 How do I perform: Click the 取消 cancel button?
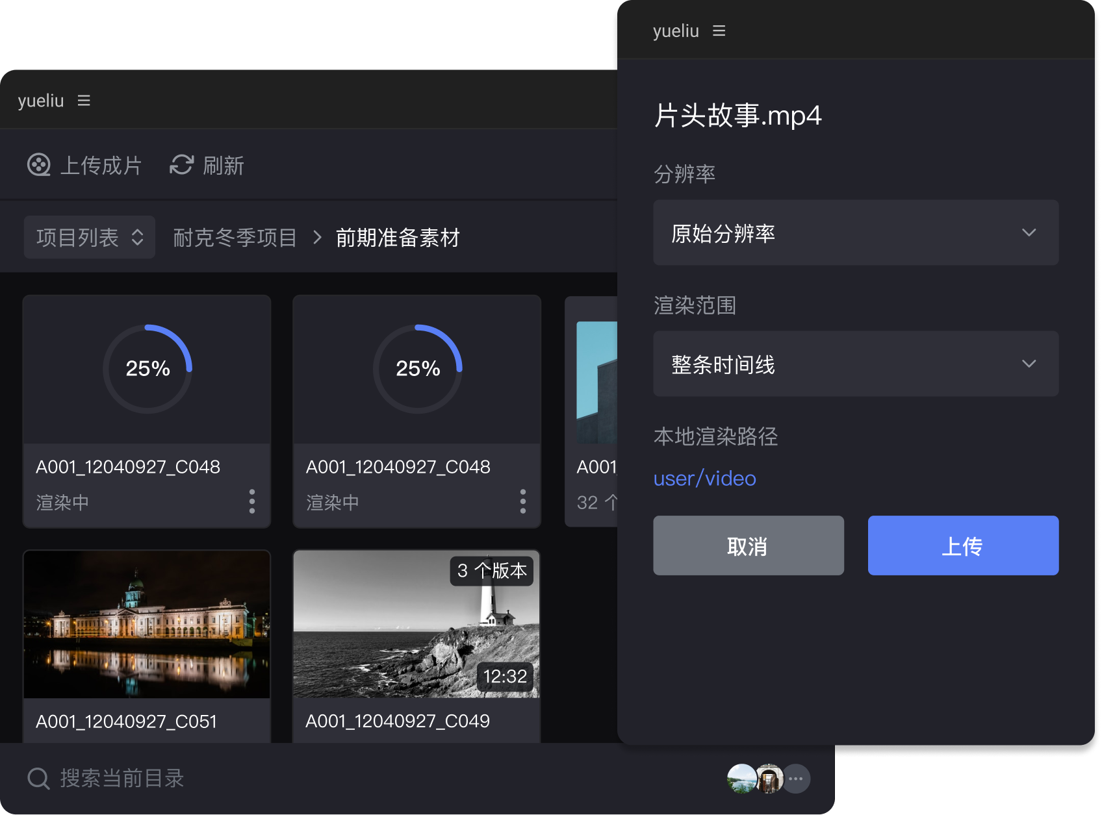point(749,545)
